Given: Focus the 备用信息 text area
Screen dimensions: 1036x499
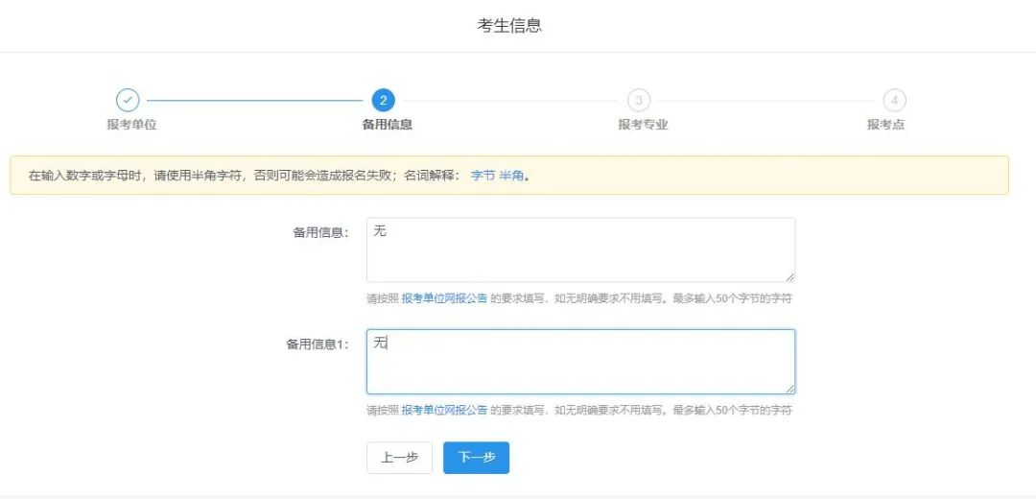Looking at the screenshot, I should (579, 249).
